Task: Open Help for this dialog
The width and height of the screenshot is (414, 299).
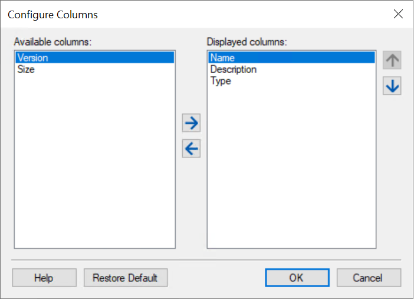Action: pos(44,278)
